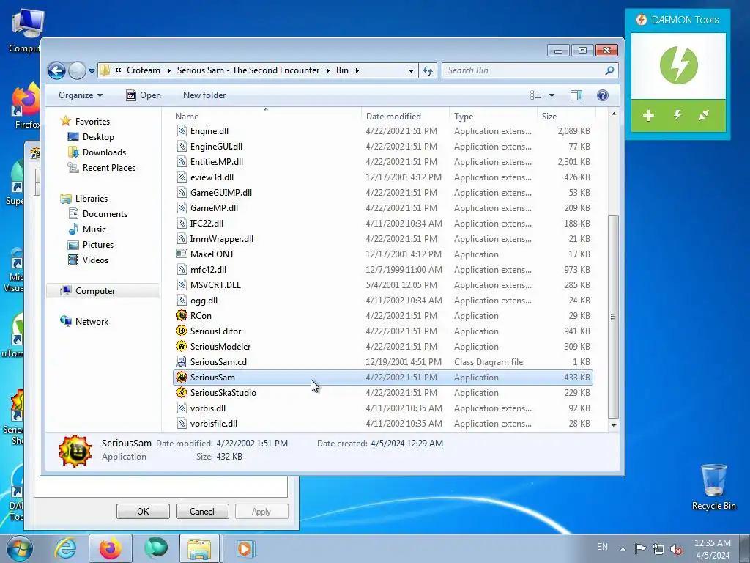Expand the breadcrumb arrow after Serious Sam folder

(x=327, y=70)
